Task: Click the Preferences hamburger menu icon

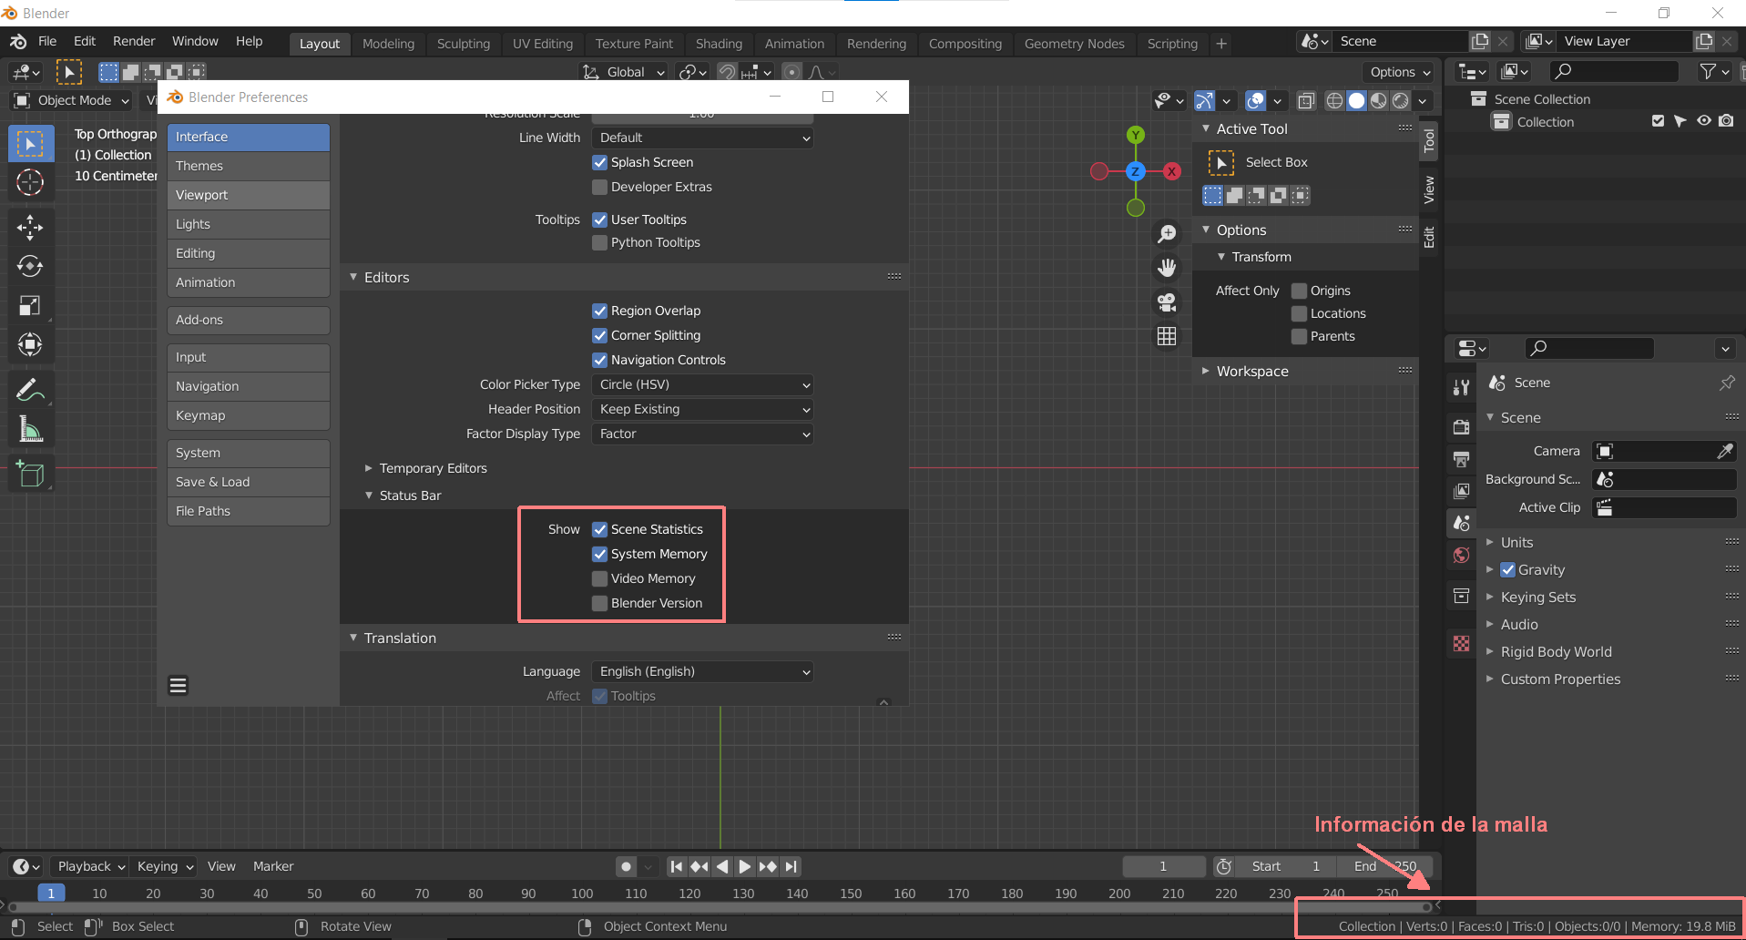Action: pos(179,686)
